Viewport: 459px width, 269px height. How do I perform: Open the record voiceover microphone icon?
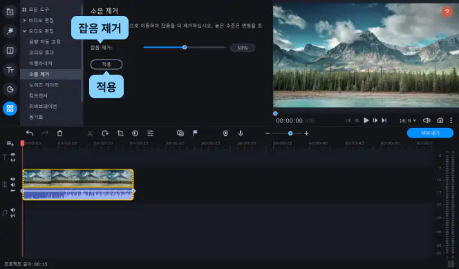[241, 133]
